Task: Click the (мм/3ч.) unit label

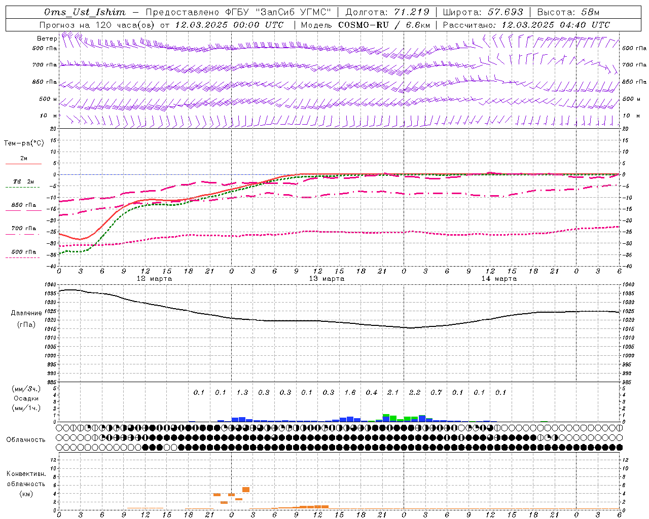Action: point(26,389)
